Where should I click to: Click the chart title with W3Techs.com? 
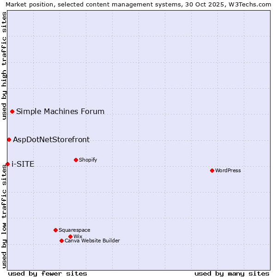pyautogui.click(x=138, y=4)
